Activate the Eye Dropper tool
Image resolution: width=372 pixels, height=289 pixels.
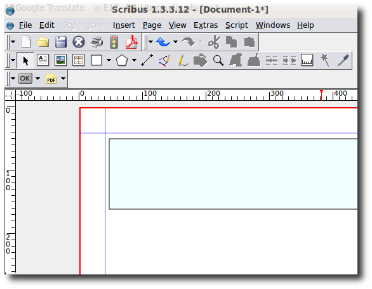343,60
